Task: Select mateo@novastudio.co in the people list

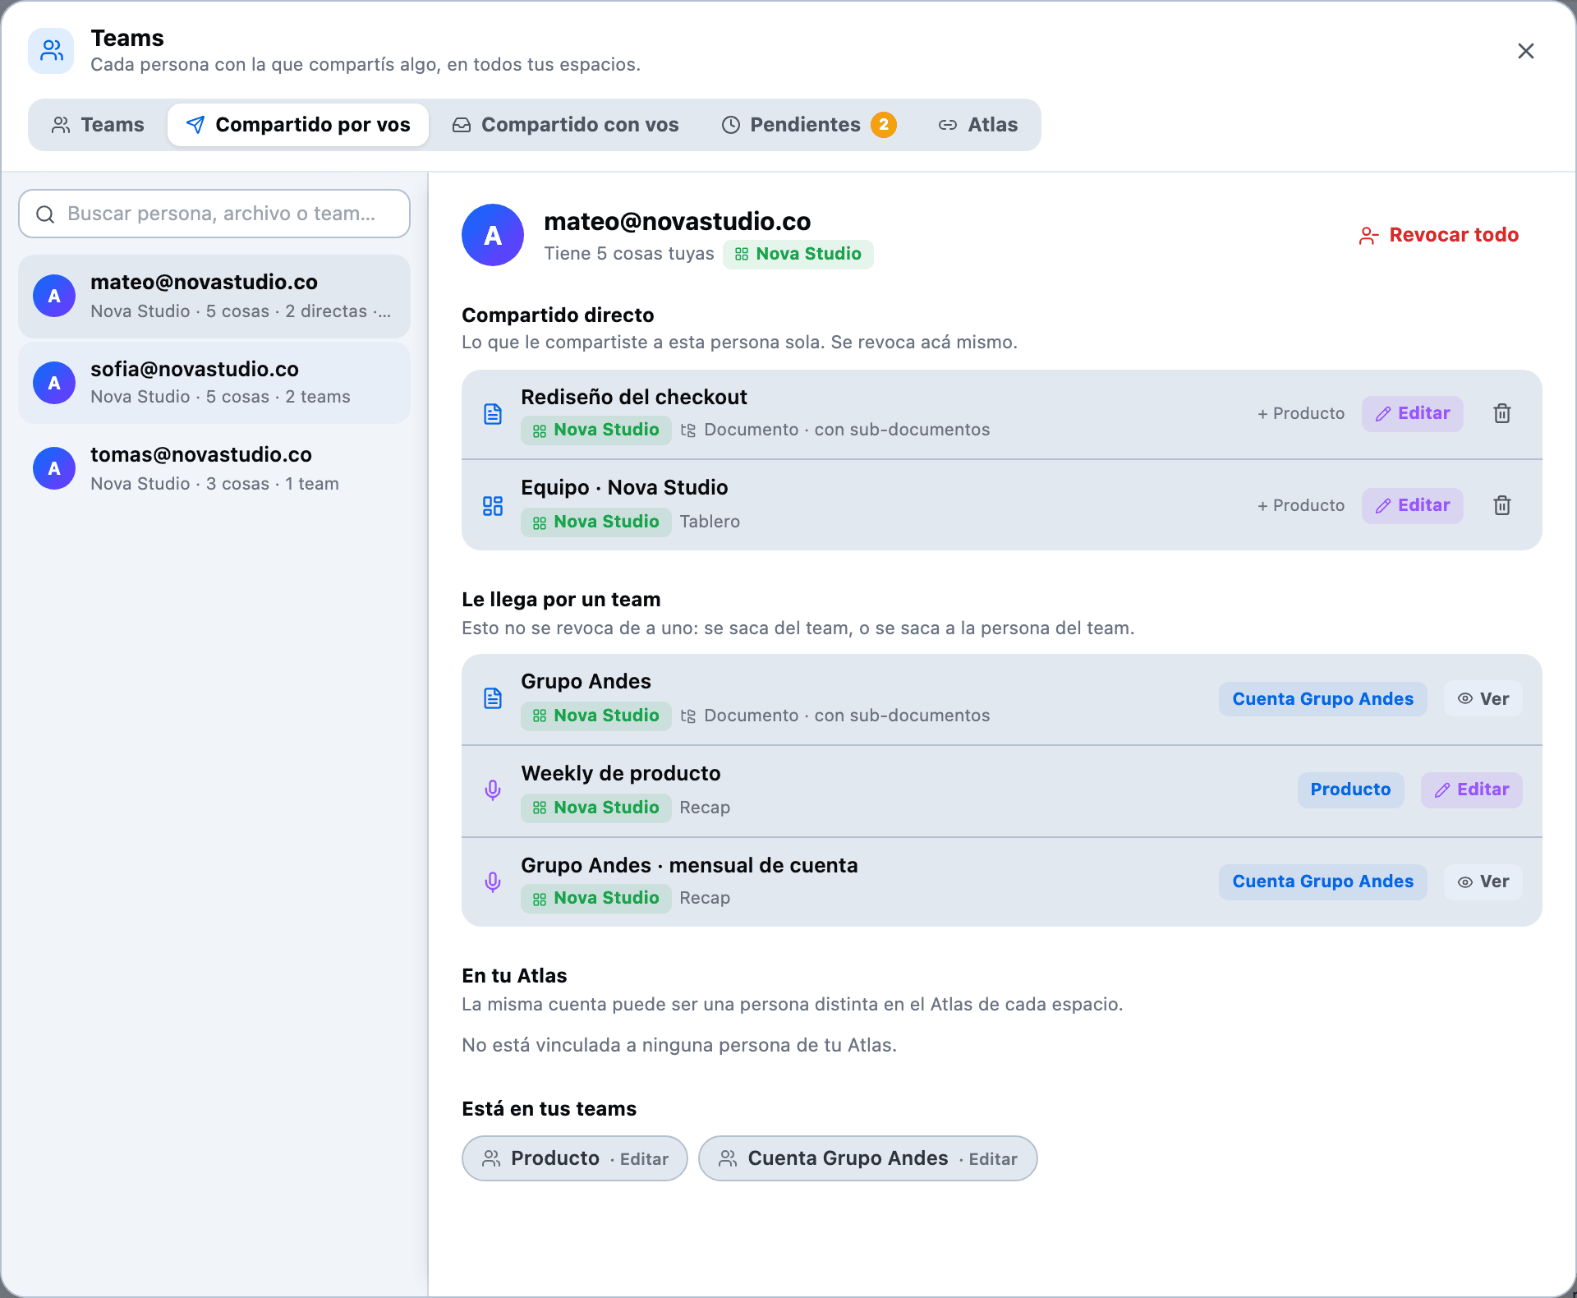Action: (x=214, y=297)
